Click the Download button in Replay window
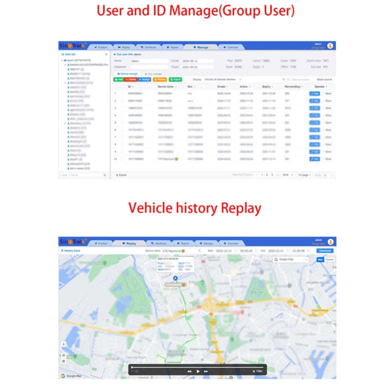Viewport: 389px width, 389px height. click(x=325, y=251)
